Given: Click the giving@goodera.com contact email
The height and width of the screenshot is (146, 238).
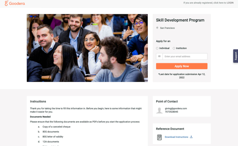Looking at the screenshot, I should click(176, 108).
